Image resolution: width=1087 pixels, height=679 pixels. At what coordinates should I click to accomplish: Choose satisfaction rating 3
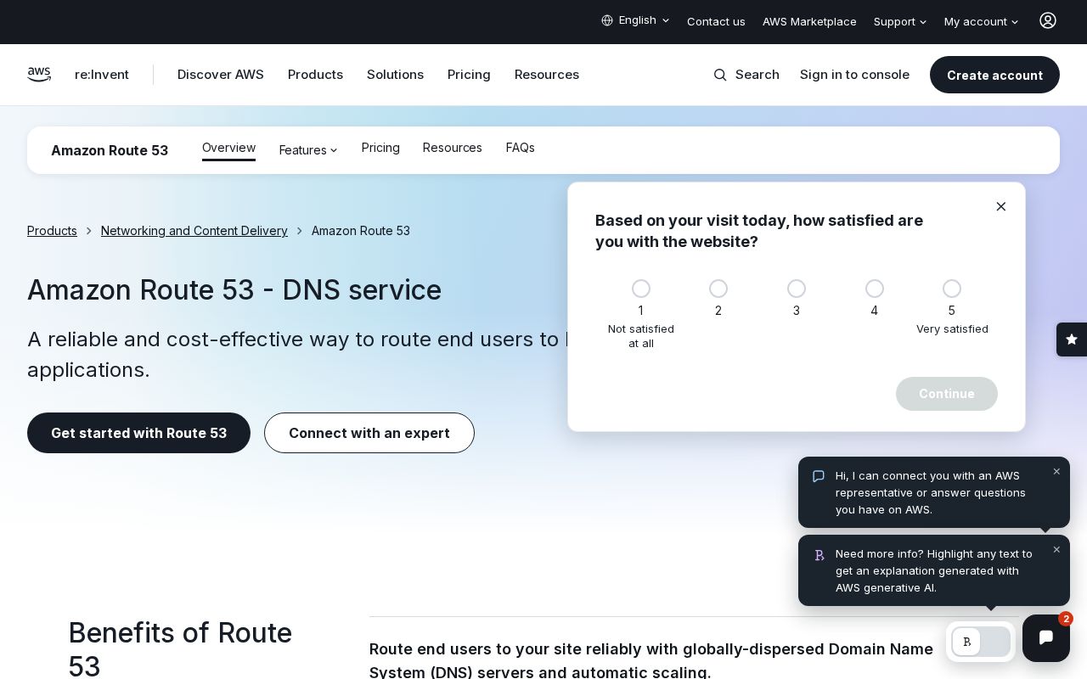click(797, 289)
